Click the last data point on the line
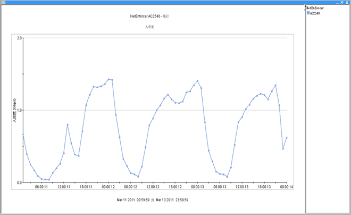The height and width of the screenshot is (215, 351). click(287, 137)
